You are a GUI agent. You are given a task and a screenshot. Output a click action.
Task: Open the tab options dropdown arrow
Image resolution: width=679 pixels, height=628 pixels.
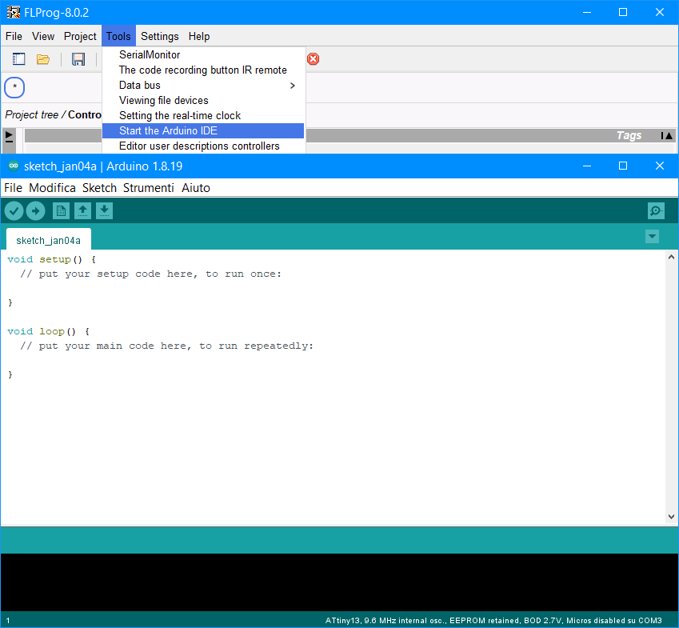pos(652,236)
